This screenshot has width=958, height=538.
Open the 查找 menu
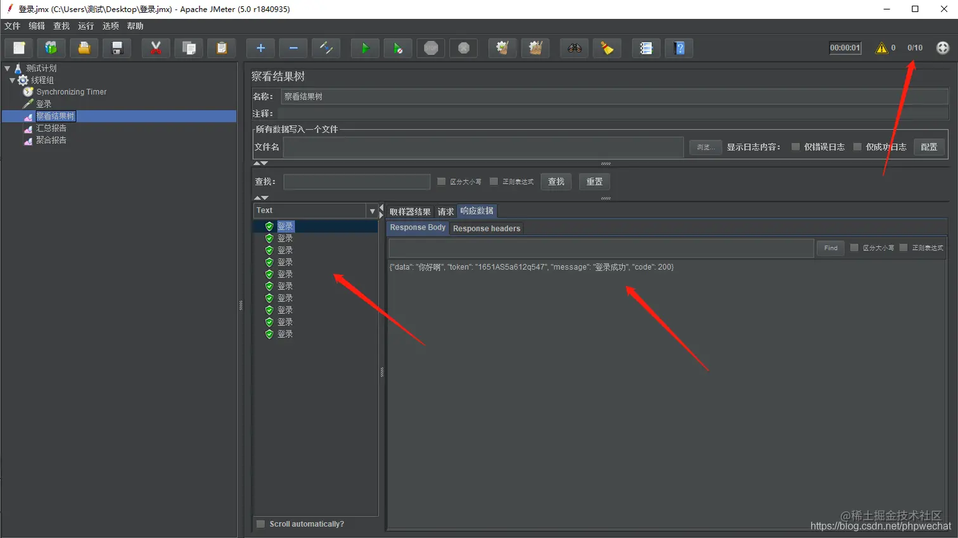tap(61, 26)
